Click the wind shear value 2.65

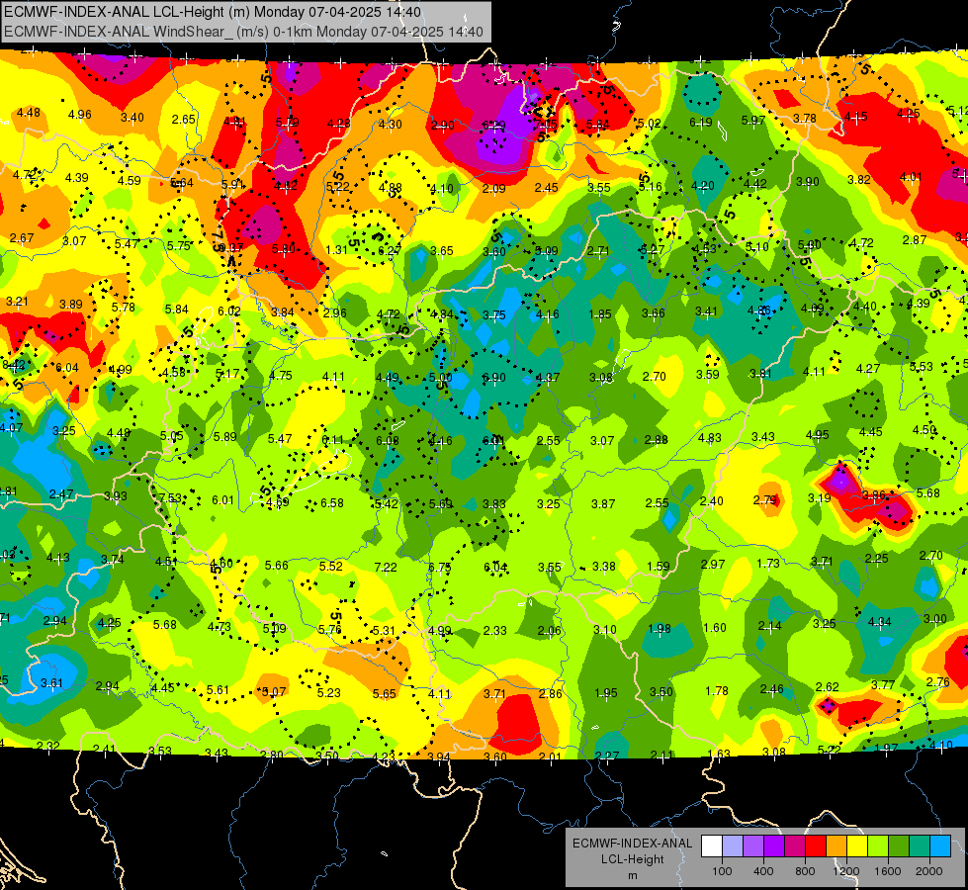183,120
